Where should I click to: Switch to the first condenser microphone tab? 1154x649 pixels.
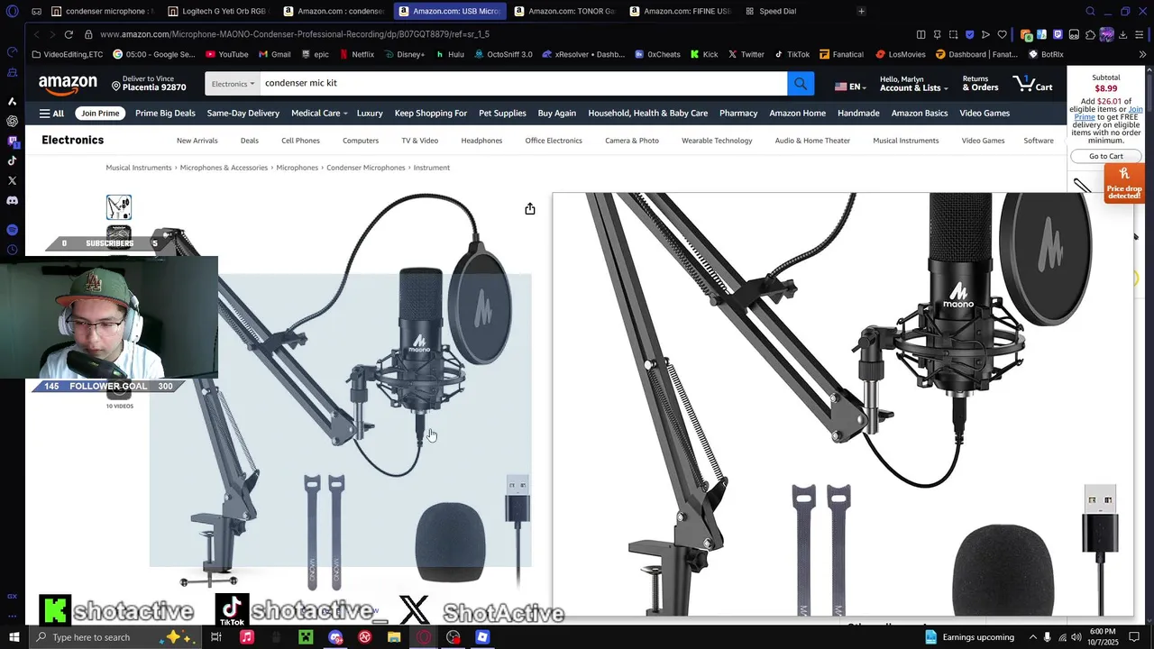pos(101,11)
